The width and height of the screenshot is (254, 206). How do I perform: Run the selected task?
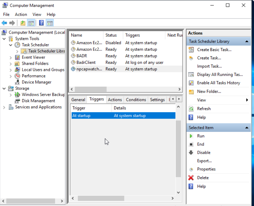(201, 136)
